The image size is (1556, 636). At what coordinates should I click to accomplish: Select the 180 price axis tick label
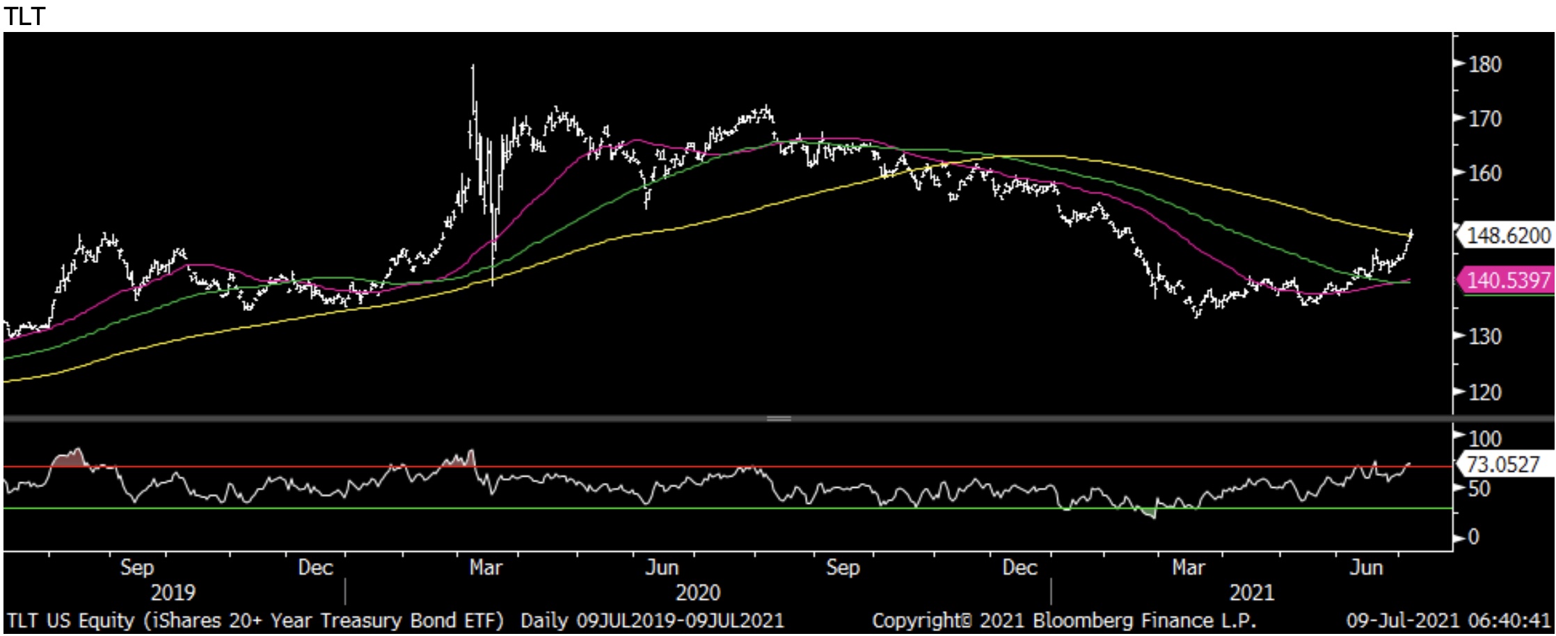(1485, 65)
